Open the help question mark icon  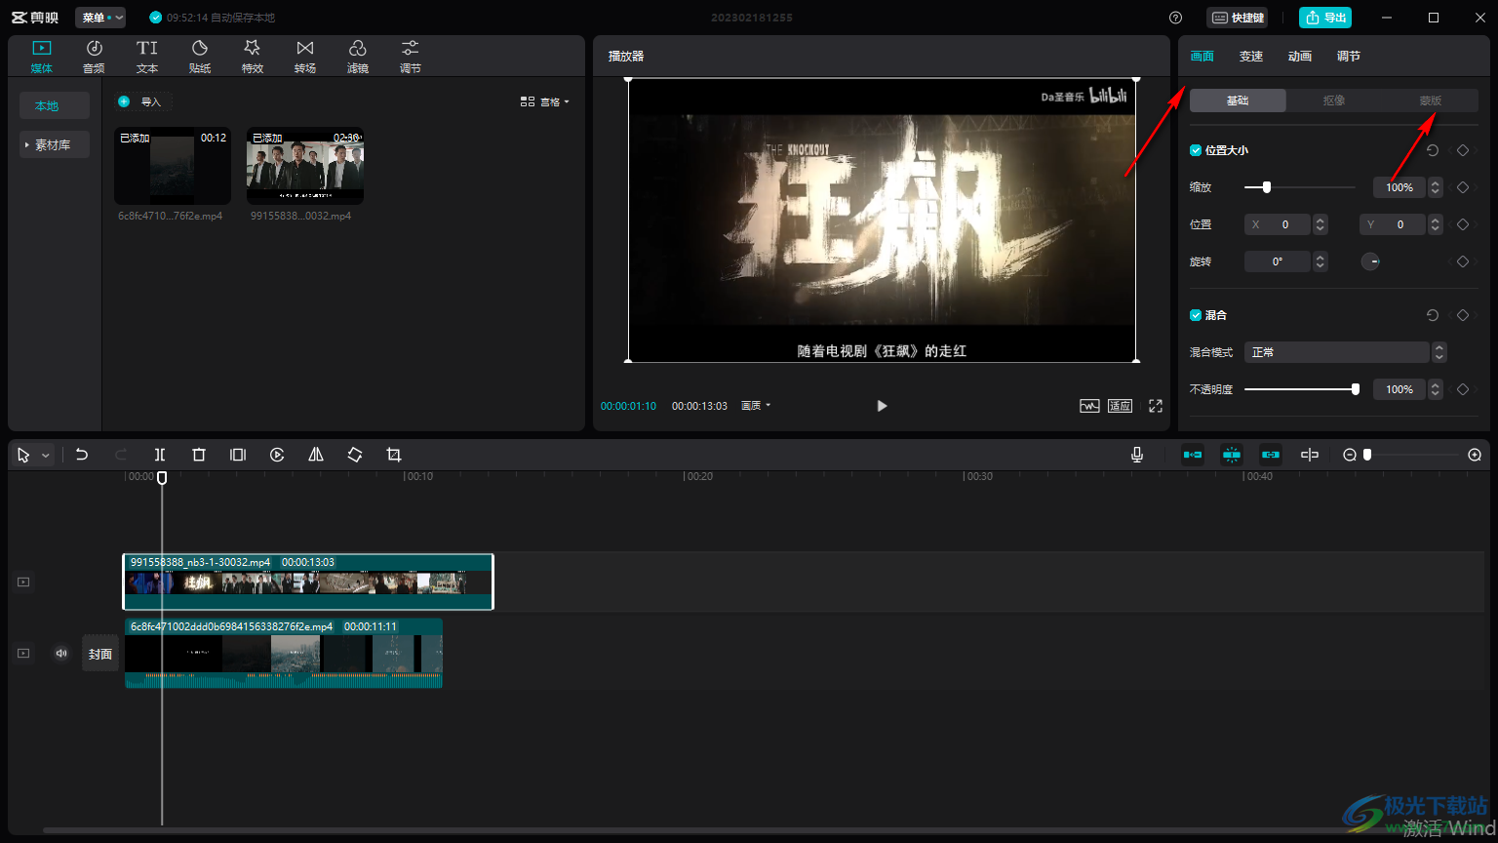point(1175,18)
